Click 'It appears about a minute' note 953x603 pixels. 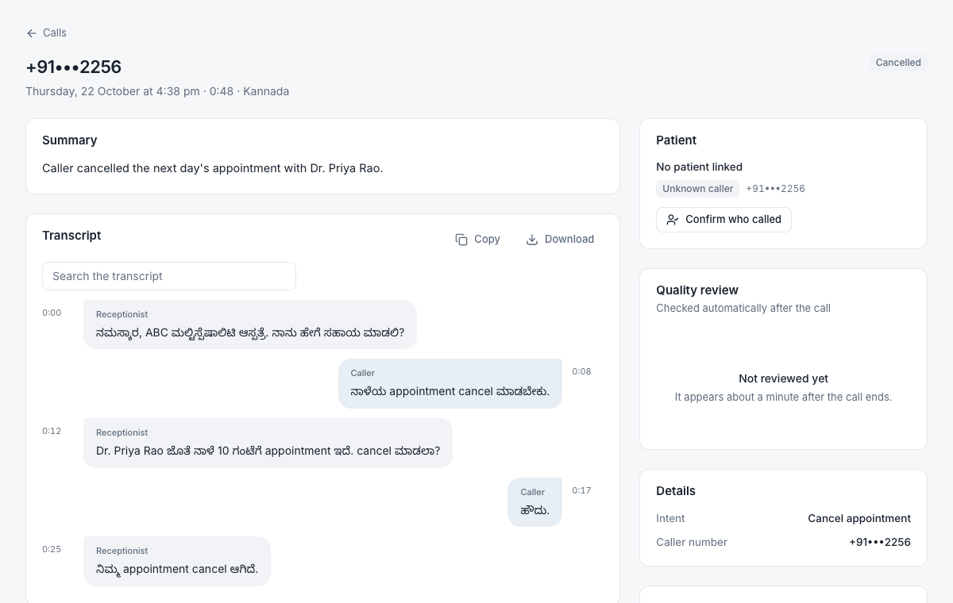click(x=783, y=397)
